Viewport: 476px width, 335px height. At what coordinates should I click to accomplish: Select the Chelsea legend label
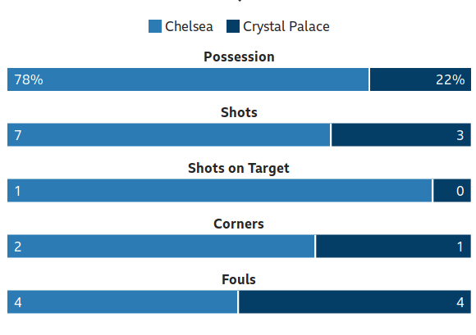[x=189, y=26]
